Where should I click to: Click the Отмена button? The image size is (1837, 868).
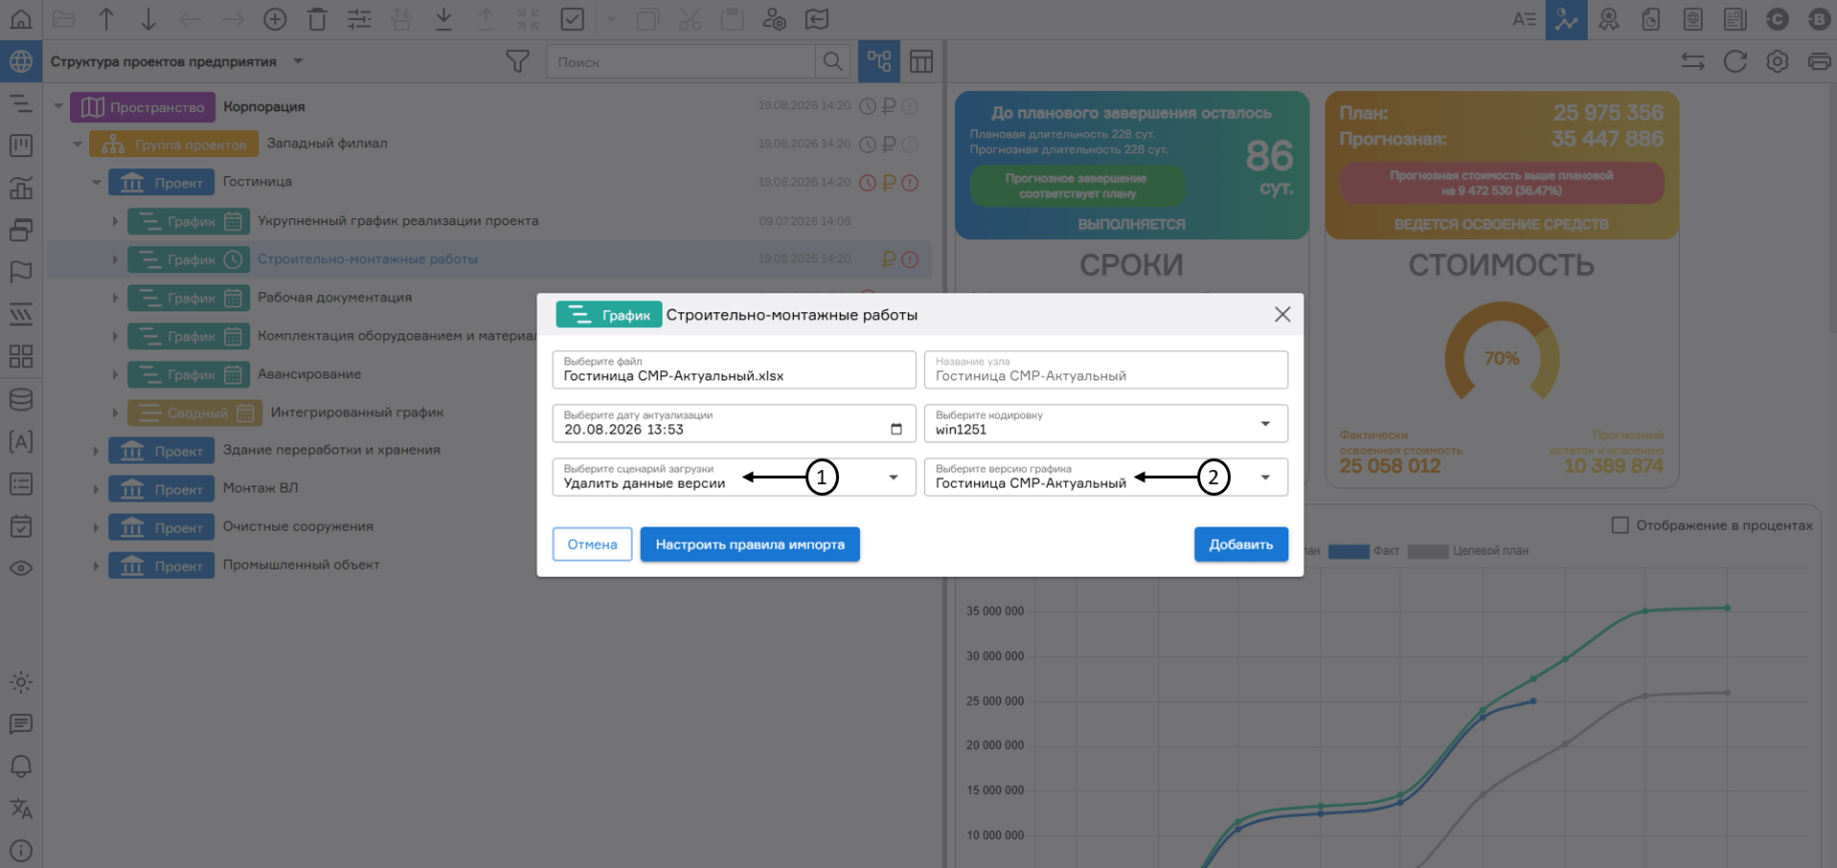(592, 545)
